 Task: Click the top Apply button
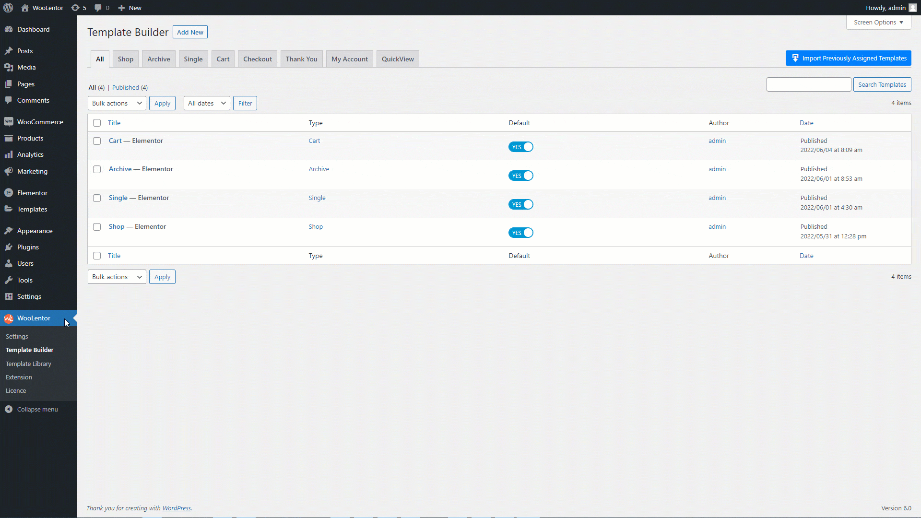[162, 103]
